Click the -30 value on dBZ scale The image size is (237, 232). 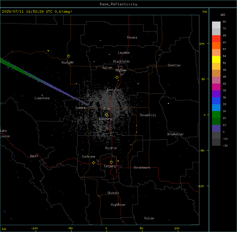point(225,145)
